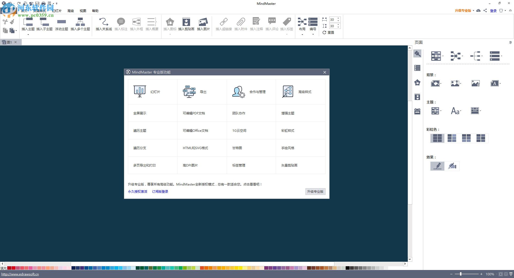Open the mind map layout dropdown in panel

click(437, 56)
